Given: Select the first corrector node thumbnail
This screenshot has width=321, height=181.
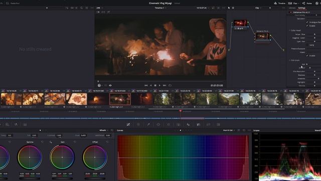Looking at the screenshot, I should [x=240, y=23].
